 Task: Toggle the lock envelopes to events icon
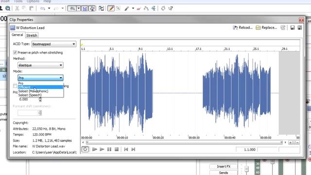92,8
